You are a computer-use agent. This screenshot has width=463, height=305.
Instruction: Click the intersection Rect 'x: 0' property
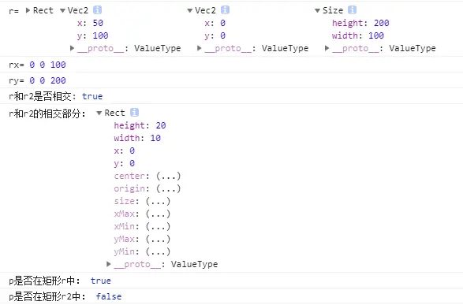coord(125,151)
